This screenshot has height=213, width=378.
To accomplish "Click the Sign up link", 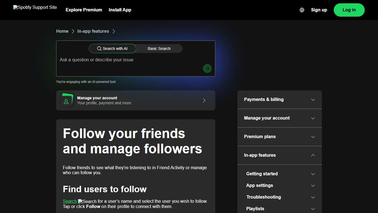I will pos(319,10).
